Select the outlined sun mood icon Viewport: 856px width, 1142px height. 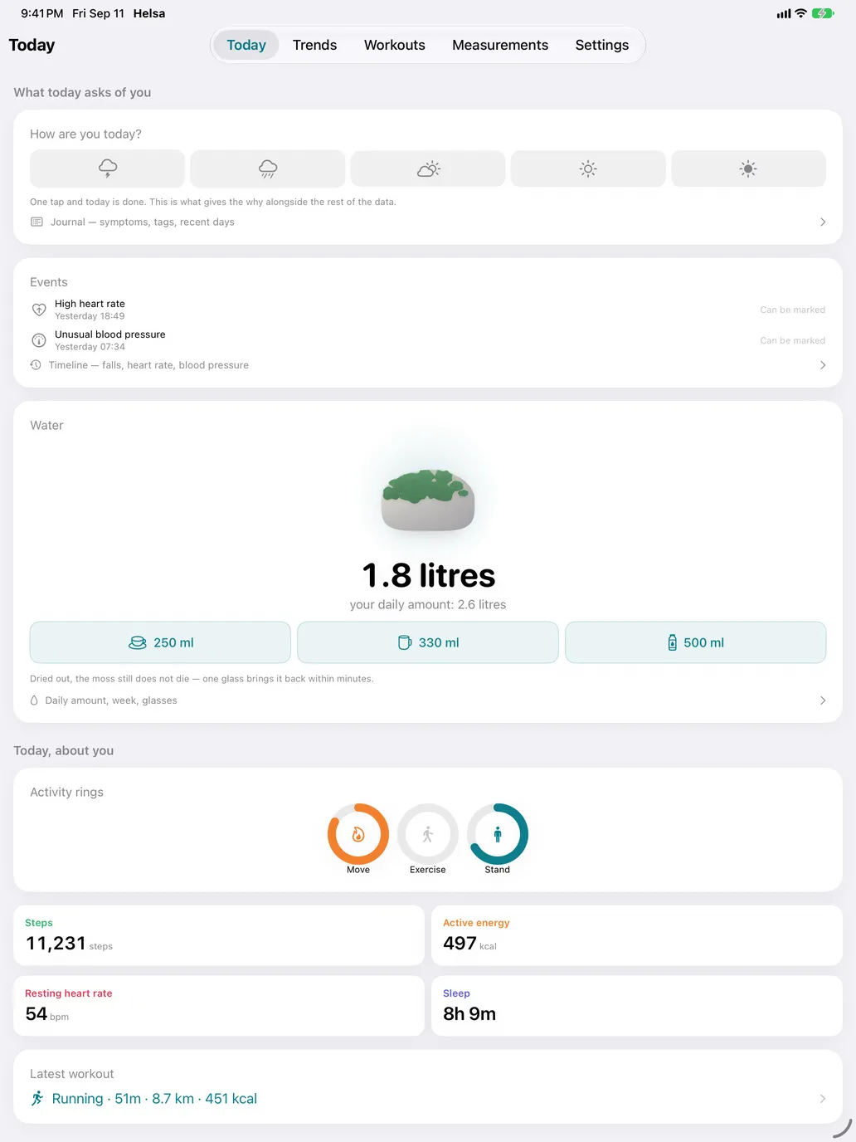[588, 168]
